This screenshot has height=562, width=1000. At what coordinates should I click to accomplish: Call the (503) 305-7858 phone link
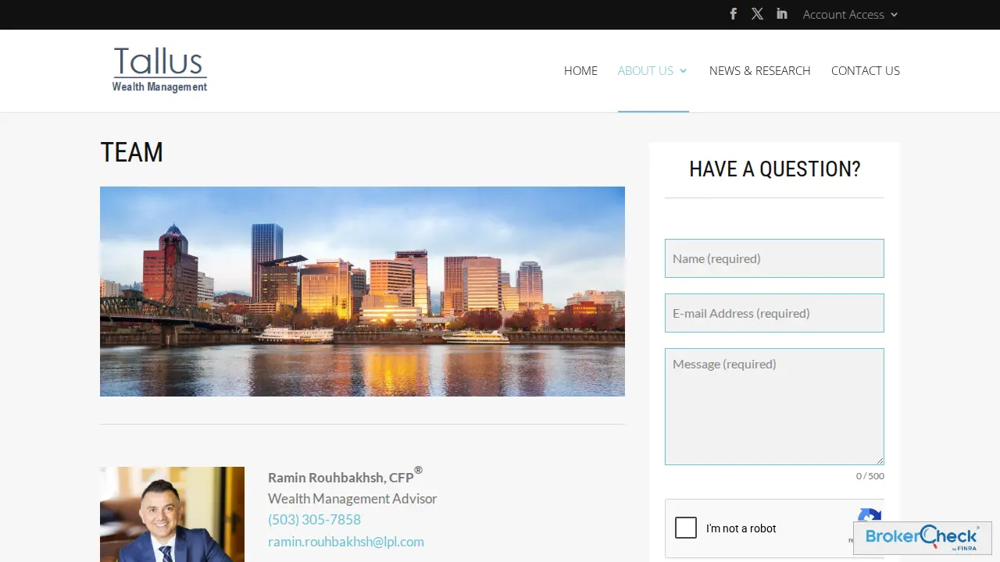coord(314,520)
